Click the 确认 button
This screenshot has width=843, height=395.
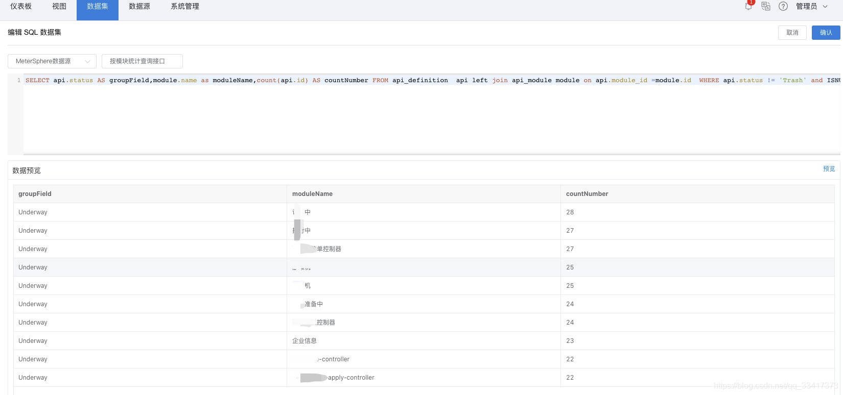coord(826,33)
